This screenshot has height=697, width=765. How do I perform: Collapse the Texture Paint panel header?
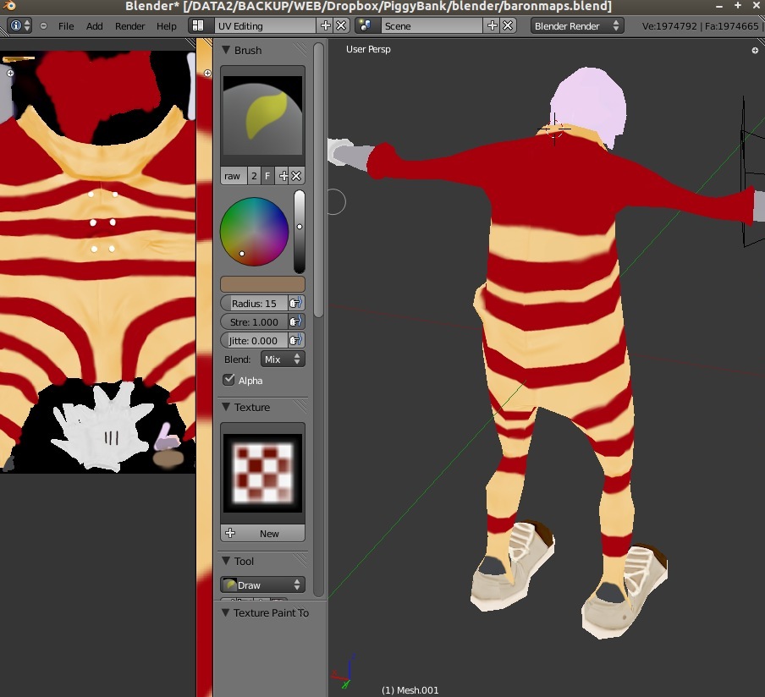[x=265, y=612]
